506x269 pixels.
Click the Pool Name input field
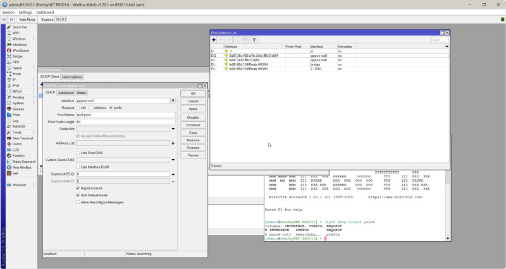(x=125, y=115)
